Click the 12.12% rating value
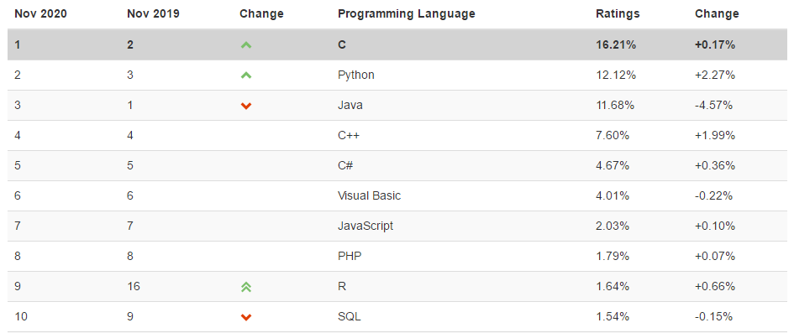 [616, 75]
